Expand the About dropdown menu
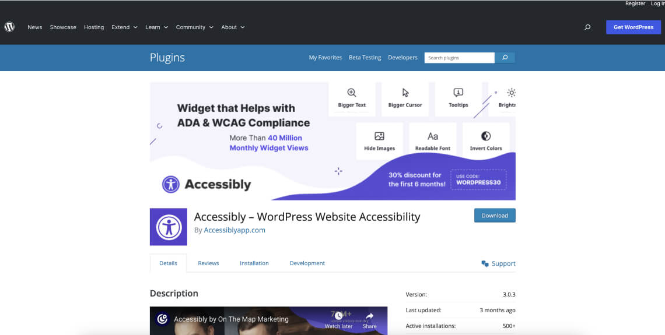The image size is (665, 335). click(233, 27)
